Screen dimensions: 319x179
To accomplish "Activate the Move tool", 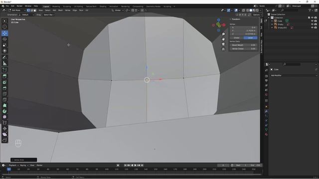I will [4, 33].
